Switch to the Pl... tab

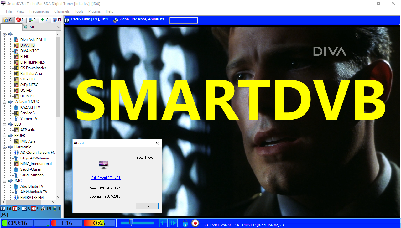point(57,20)
